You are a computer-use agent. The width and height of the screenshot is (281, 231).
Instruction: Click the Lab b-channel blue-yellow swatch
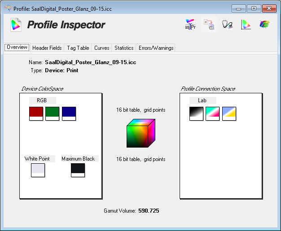tap(229, 113)
